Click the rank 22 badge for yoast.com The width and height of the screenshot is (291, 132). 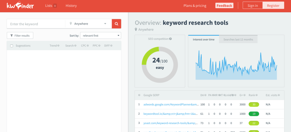click(x=254, y=123)
